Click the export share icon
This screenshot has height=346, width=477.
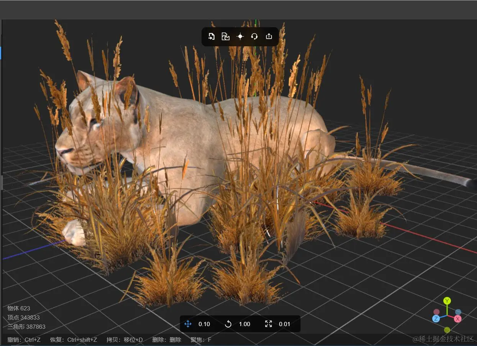(269, 36)
